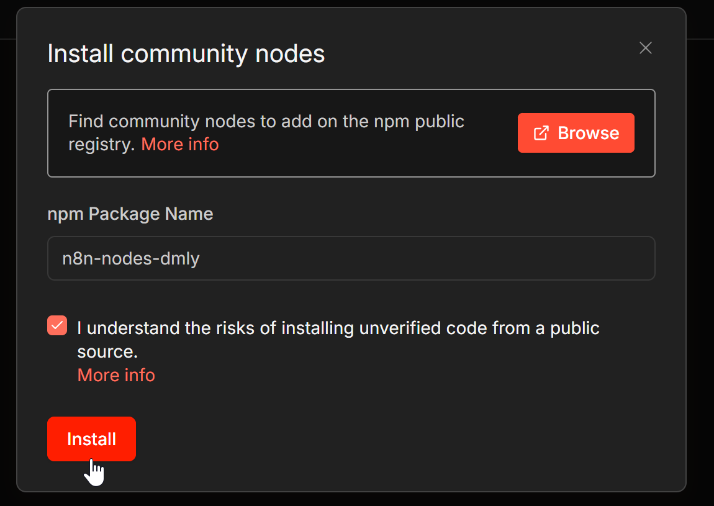The height and width of the screenshot is (506, 714).
Task: Focus the npm Package Name field
Action: click(x=351, y=258)
